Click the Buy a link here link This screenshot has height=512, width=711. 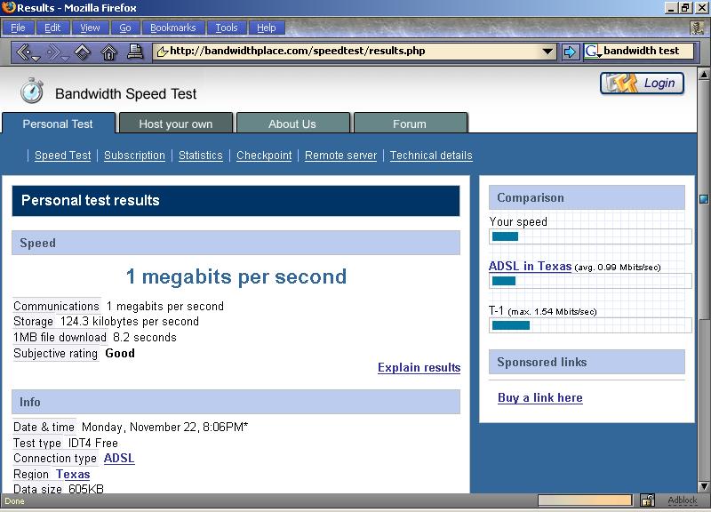tap(540, 397)
